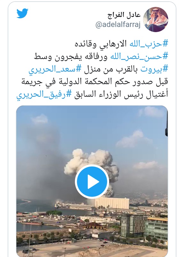Click the tweet text أغتيال رئيس الوزراء السابق

tap(121, 94)
